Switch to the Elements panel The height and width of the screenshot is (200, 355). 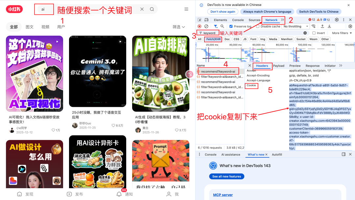coord(220,20)
